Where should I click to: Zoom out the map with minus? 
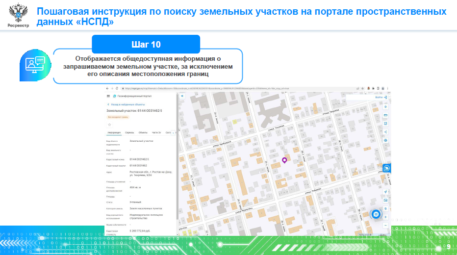click(x=385, y=226)
